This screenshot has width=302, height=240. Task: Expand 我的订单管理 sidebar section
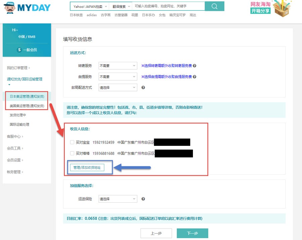point(18,68)
